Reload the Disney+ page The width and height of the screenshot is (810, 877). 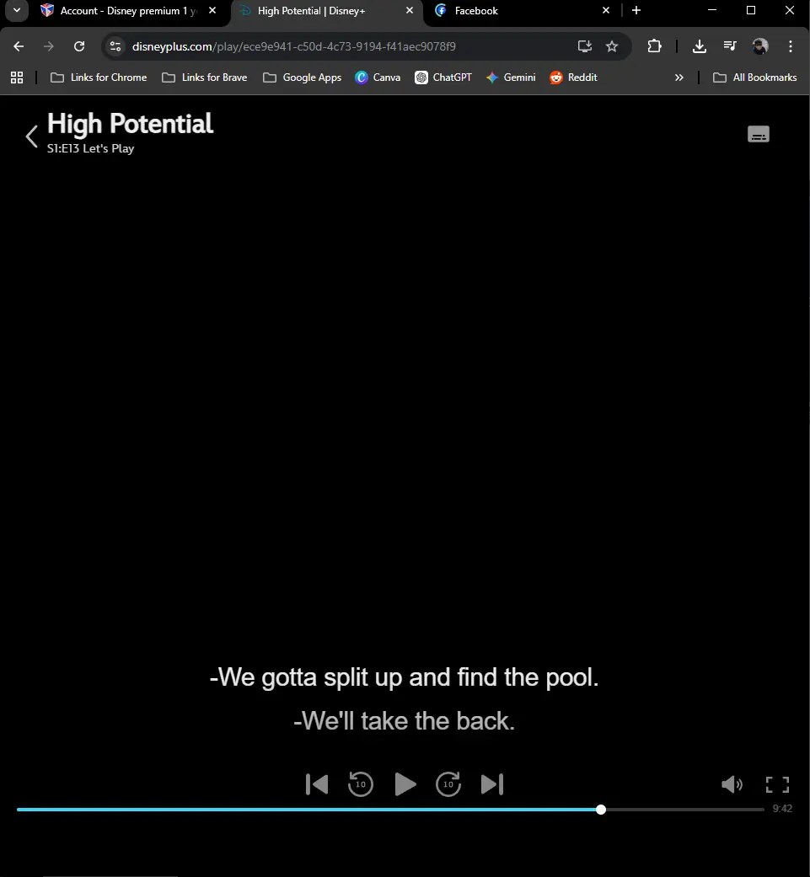point(79,46)
